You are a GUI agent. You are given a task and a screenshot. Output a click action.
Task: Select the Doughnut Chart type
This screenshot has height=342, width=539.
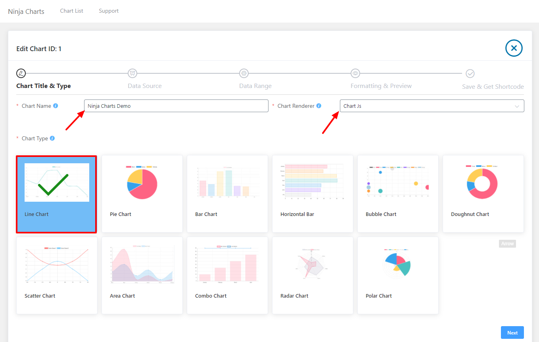tap(483, 194)
